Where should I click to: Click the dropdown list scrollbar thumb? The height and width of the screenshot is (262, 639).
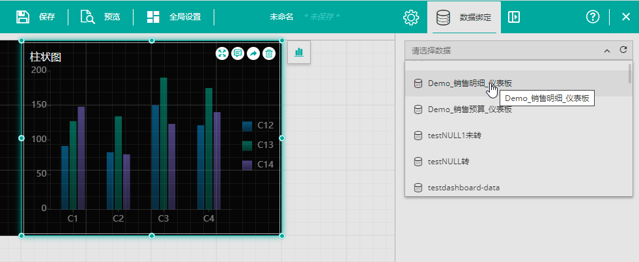[x=630, y=74]
